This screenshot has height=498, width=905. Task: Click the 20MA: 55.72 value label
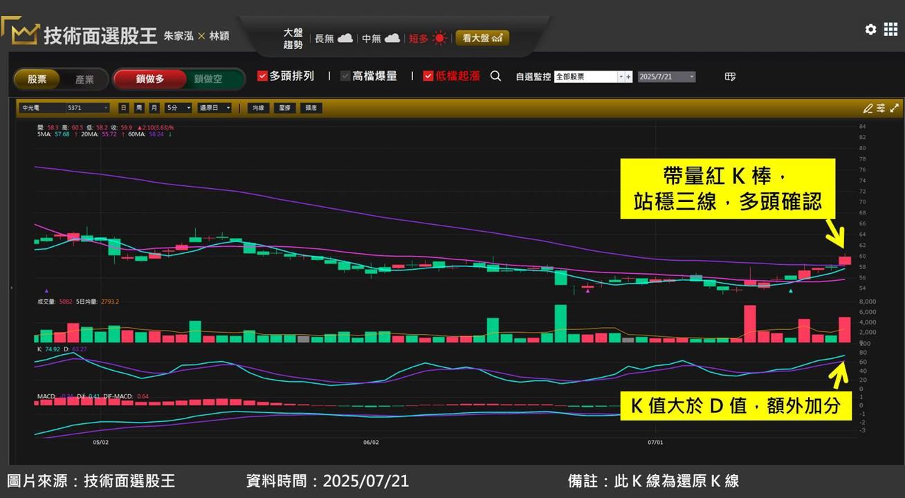click(100, 134)
